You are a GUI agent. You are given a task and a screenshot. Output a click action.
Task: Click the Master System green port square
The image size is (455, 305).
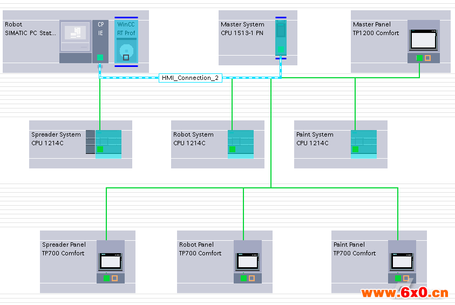click(281, 49)
